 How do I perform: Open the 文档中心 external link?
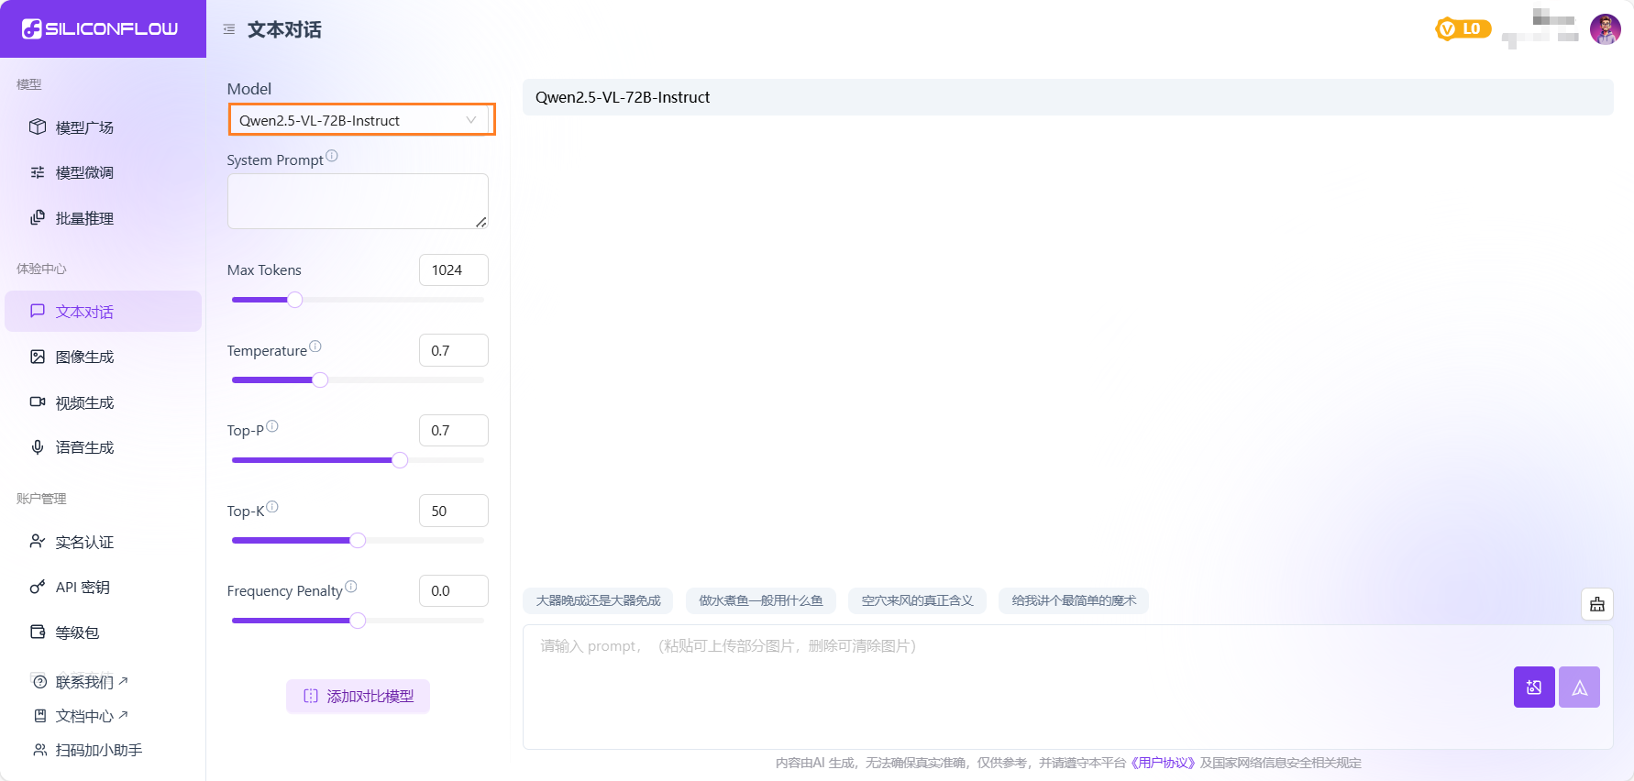[x=92, y=716]
